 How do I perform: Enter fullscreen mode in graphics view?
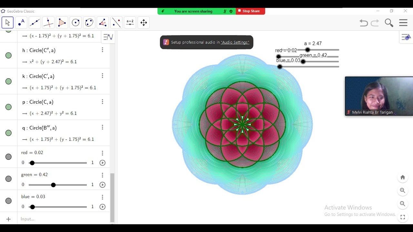point(403,217)
